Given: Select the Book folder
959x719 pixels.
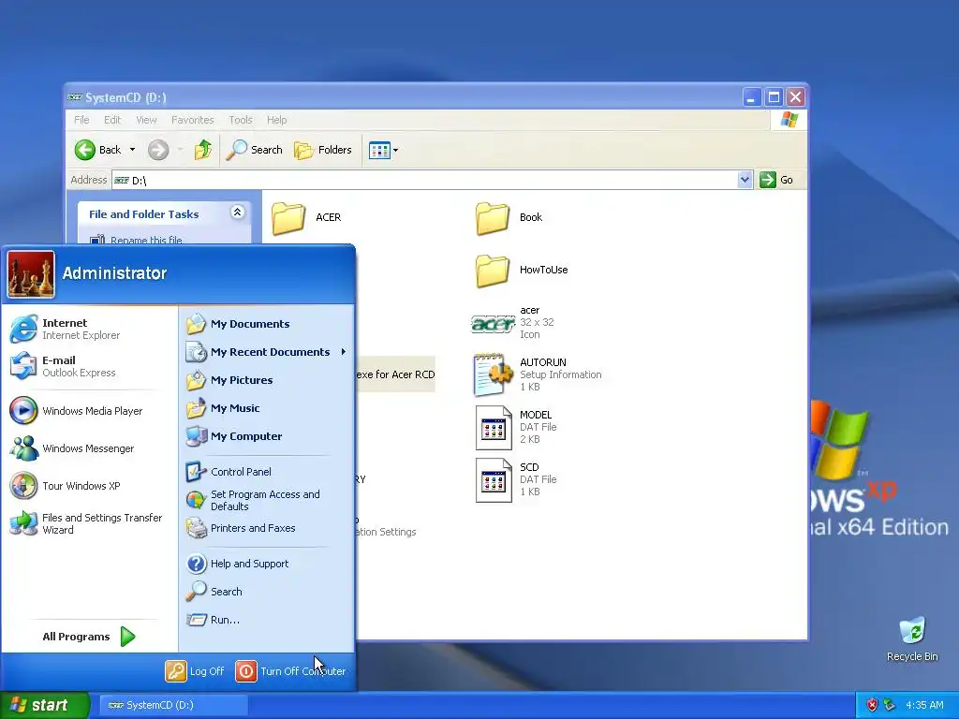Looking at the screenshot, I should [x=509, y=217].
